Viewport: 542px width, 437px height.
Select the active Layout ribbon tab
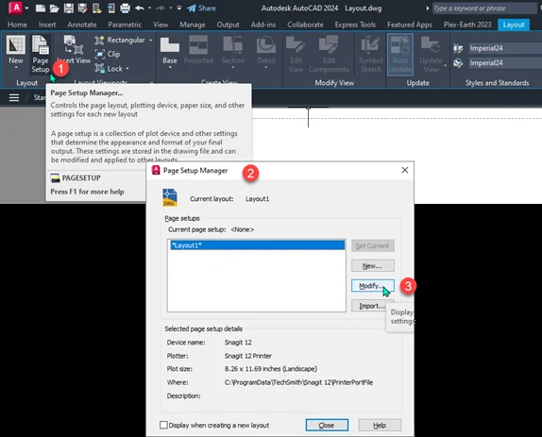[514, 25]
